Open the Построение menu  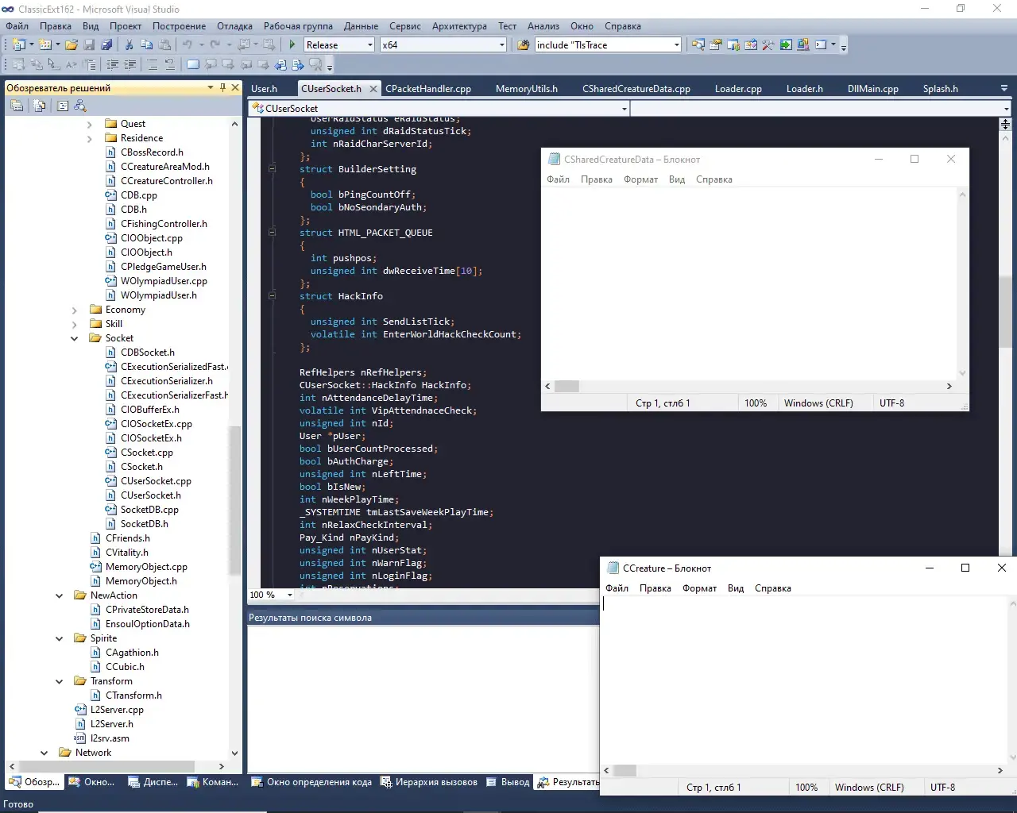[x=179, y=26]
